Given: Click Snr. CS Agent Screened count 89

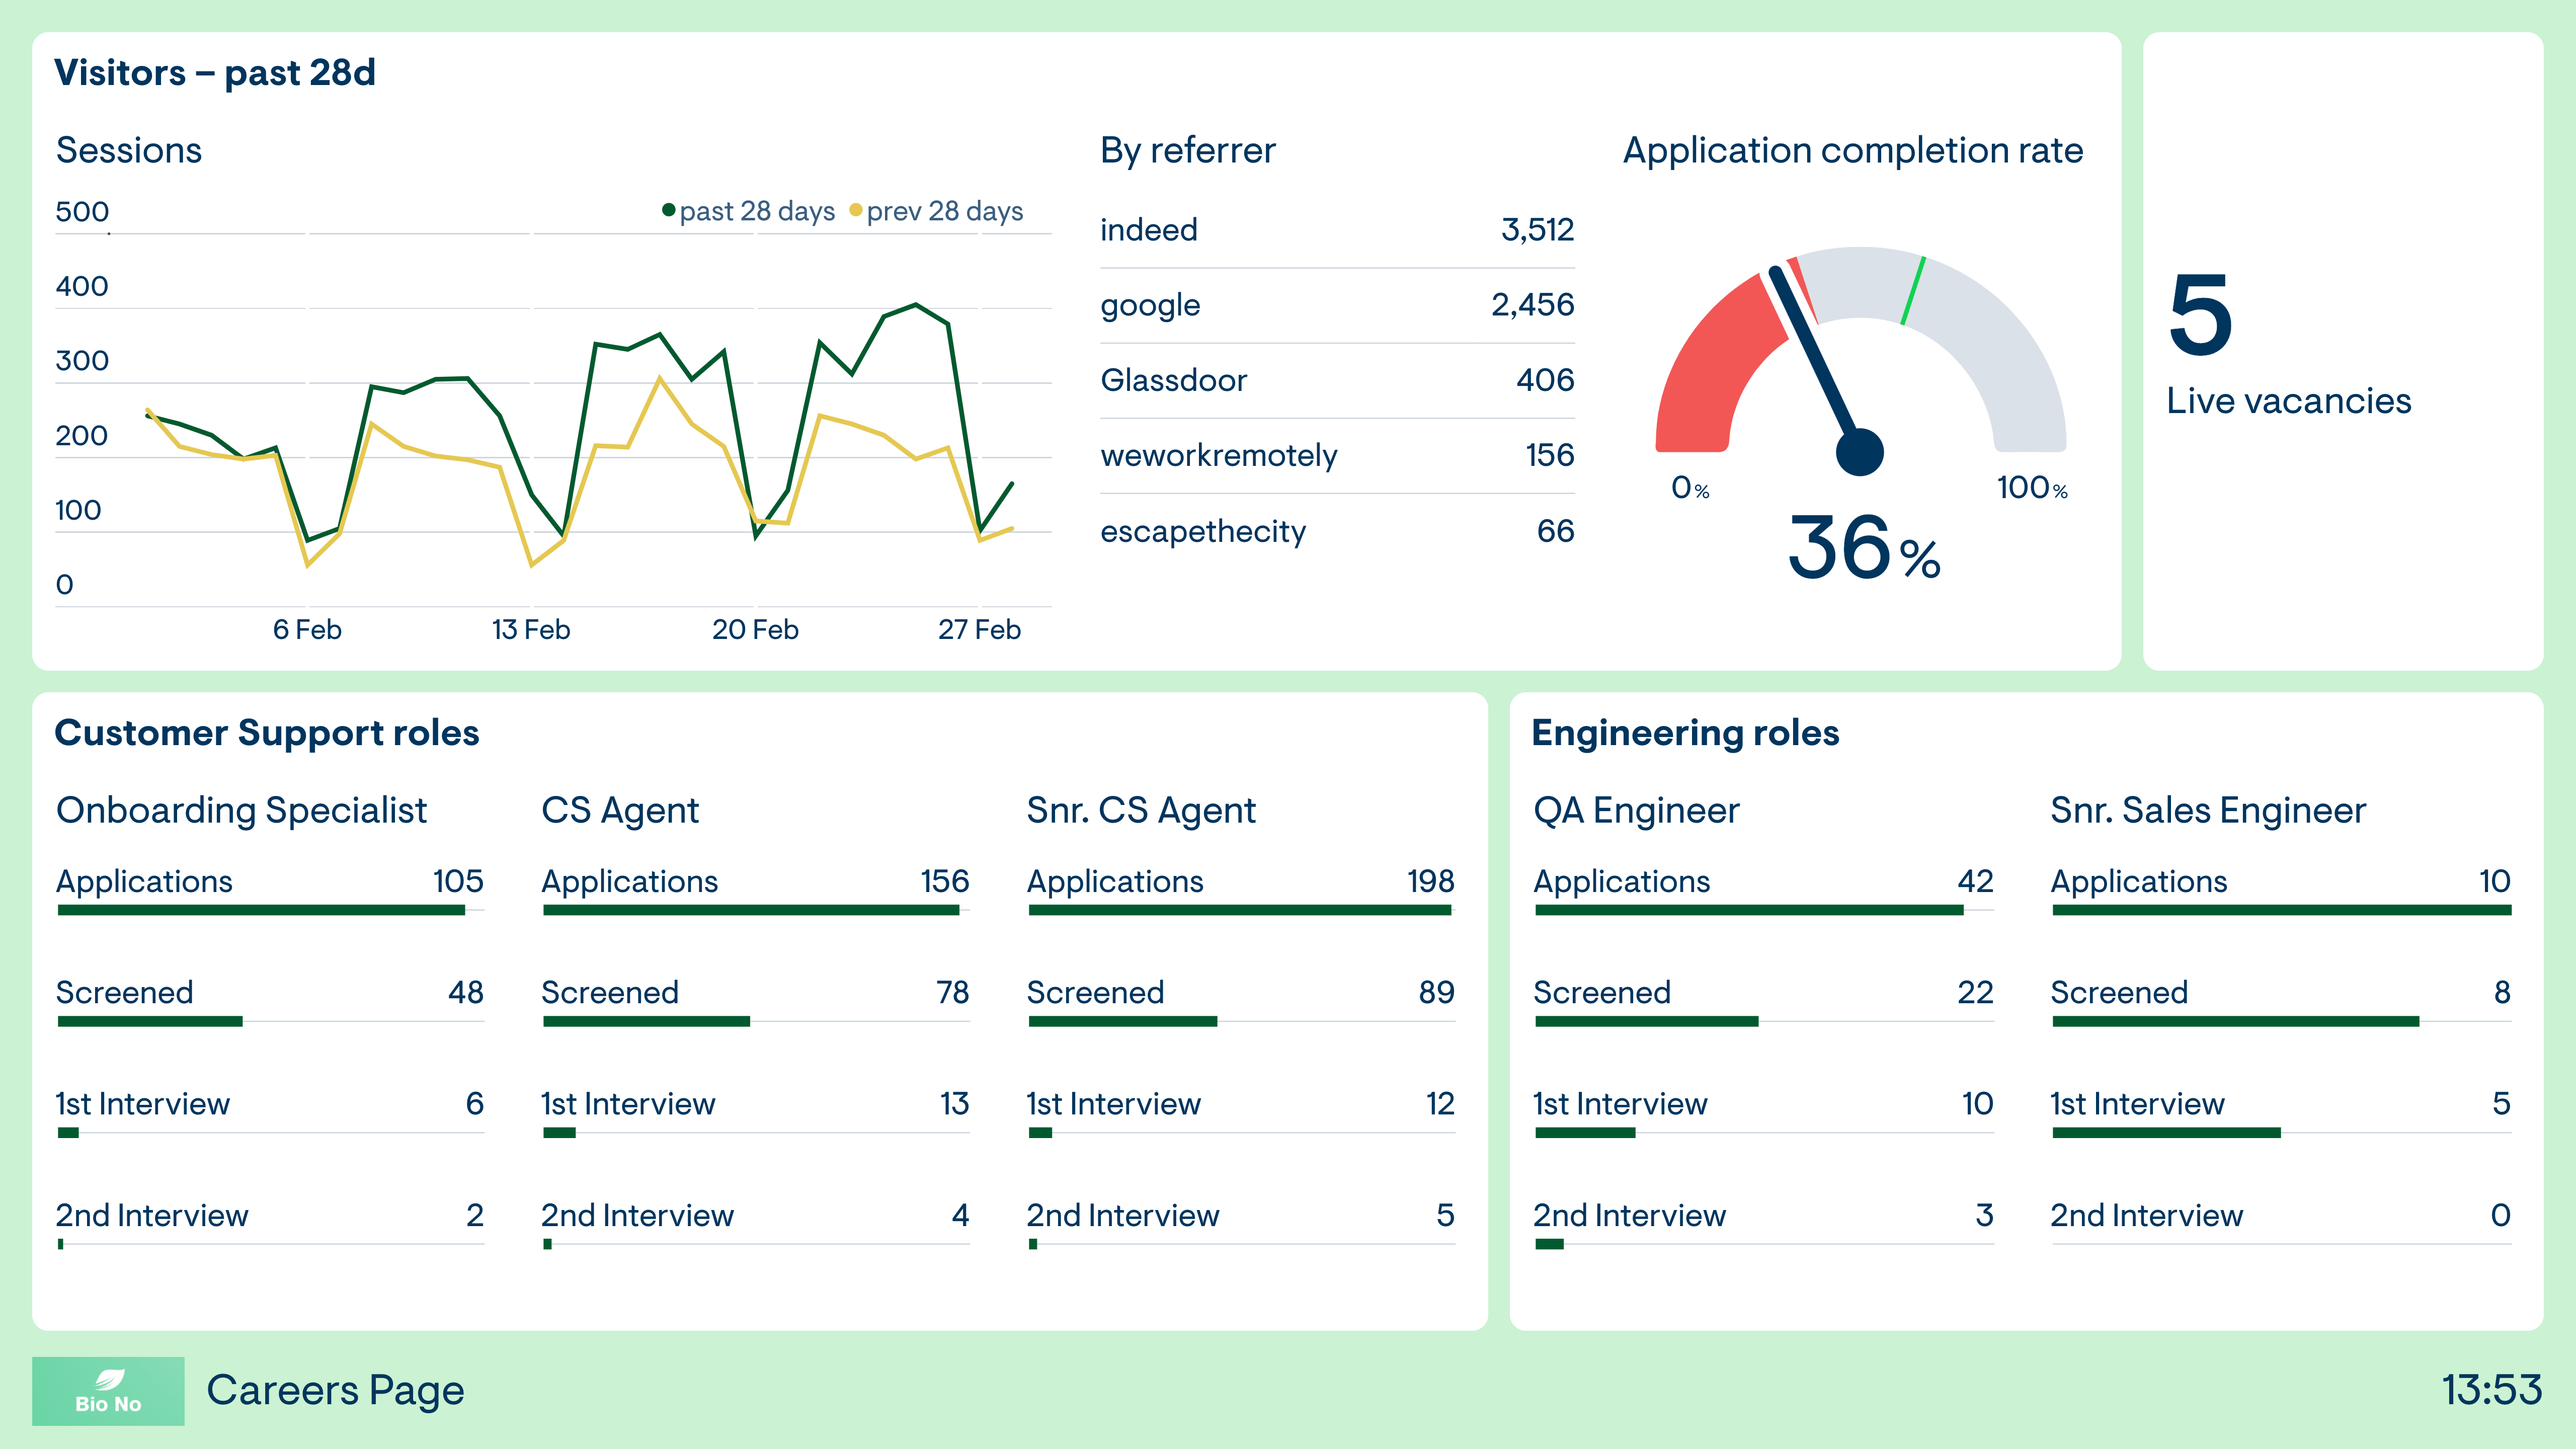Looking at the screenshot, I should click(1437, 992).
